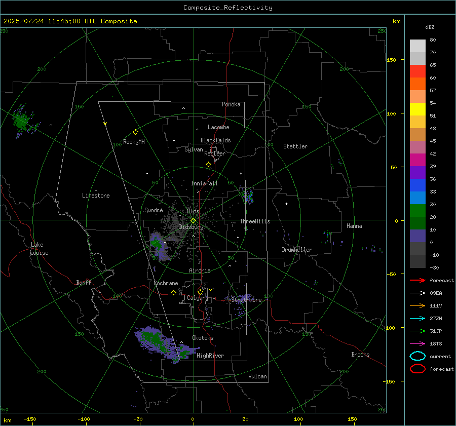Click the Composite_Reflectivity title

(227, 8)
